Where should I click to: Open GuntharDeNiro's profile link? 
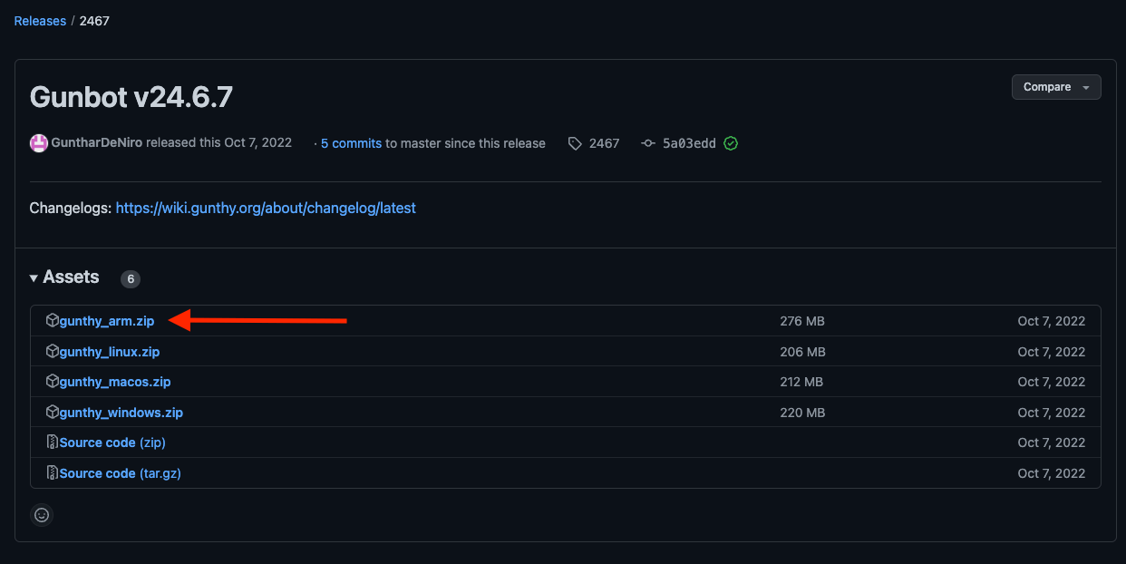(x=97, y=143)
